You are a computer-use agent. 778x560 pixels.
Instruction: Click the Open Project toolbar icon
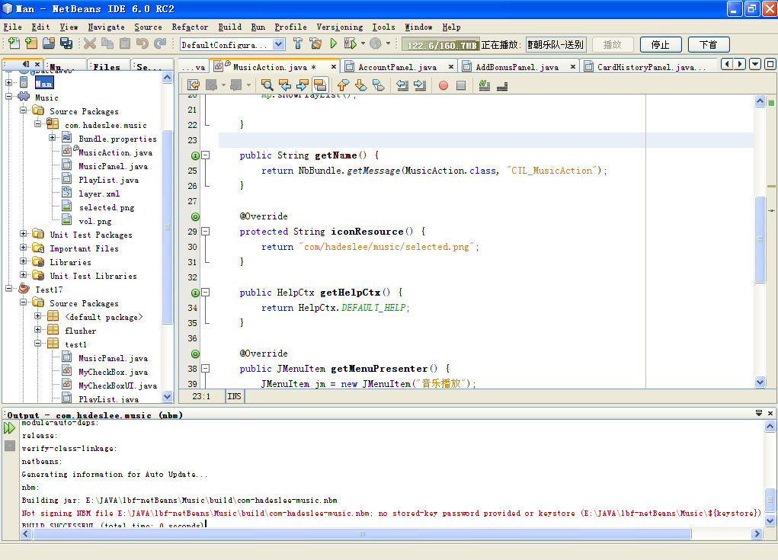pyautogui.click(x=49, y=43)
